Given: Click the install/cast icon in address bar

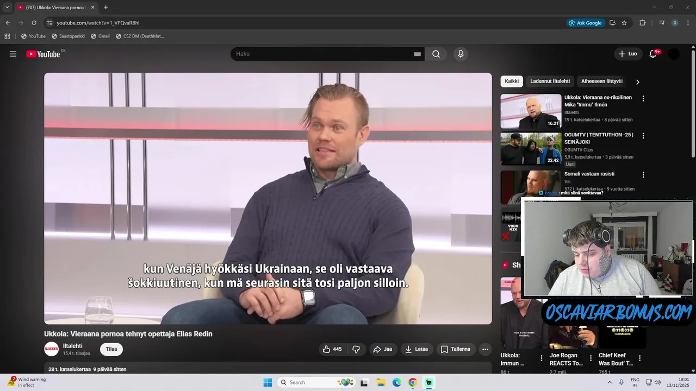Looking at the screenshot, I should [x=612, y=23].
